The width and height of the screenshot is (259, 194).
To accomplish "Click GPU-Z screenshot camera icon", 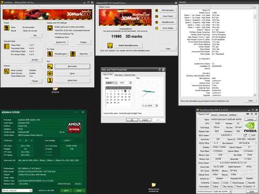I will point(248,114).
